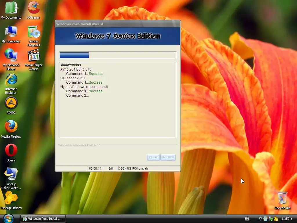The image size is (297, 223).
Task: Click Command 1 Success under Aimp 261
Action: click(x=84, y=74)
